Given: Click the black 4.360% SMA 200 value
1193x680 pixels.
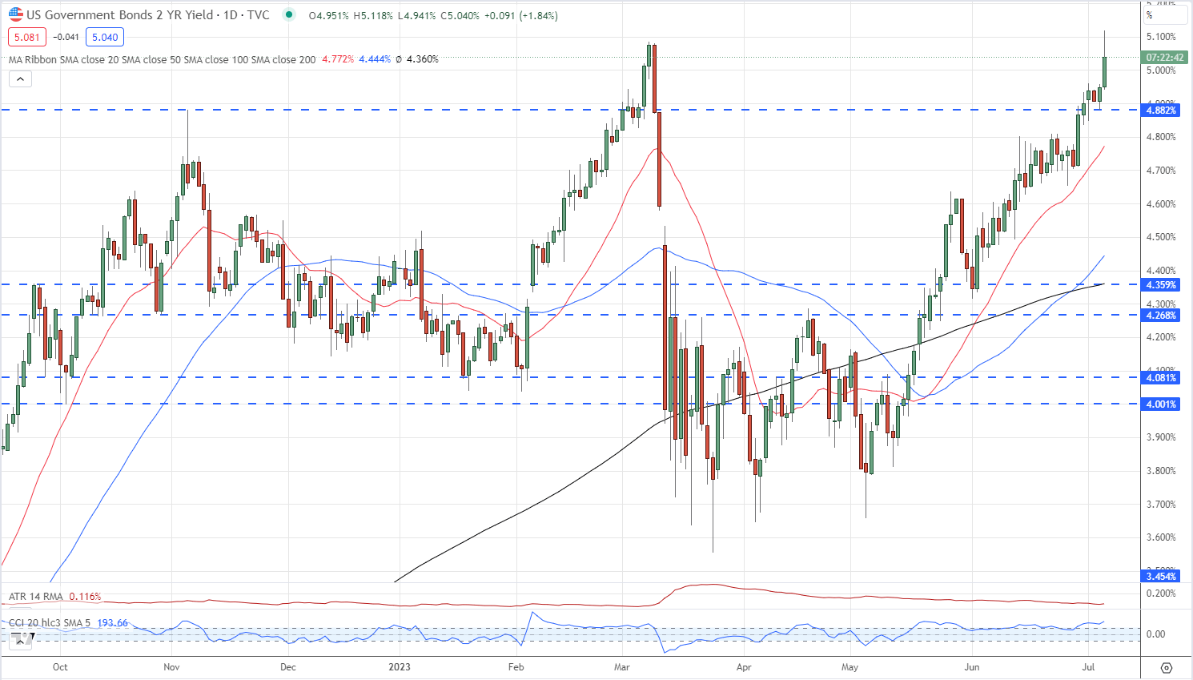Looking at the screenshot, I should tap(423, 59).
